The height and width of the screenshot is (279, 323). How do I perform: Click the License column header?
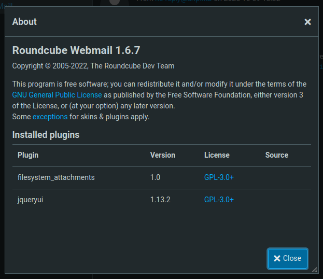pos(217,155)
